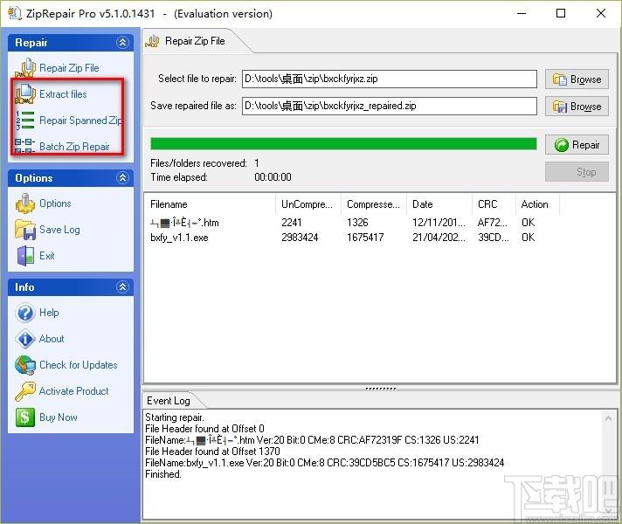Start repair with the Repair button

coord(577,145)
